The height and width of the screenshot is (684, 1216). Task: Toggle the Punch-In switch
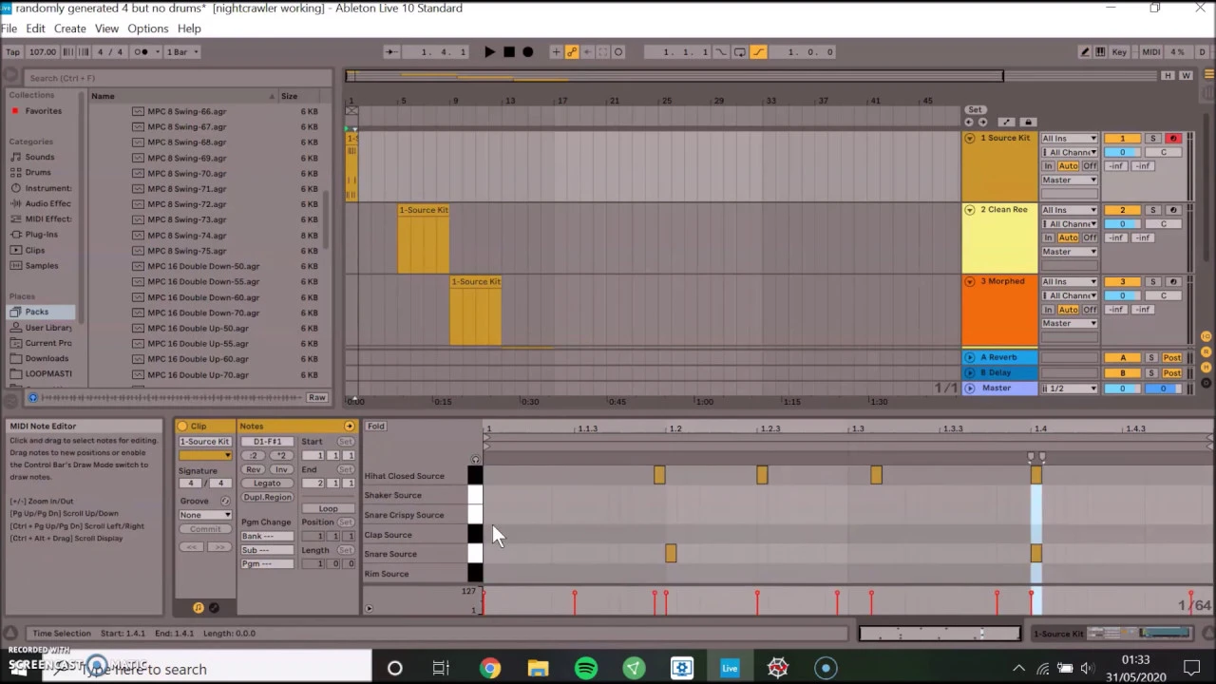click(x=721, y=52)
